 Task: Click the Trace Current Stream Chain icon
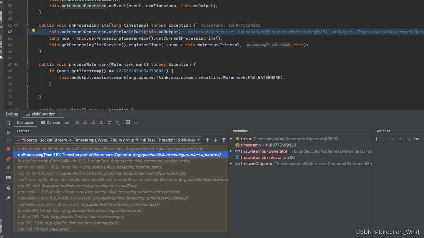click(136, 123)
